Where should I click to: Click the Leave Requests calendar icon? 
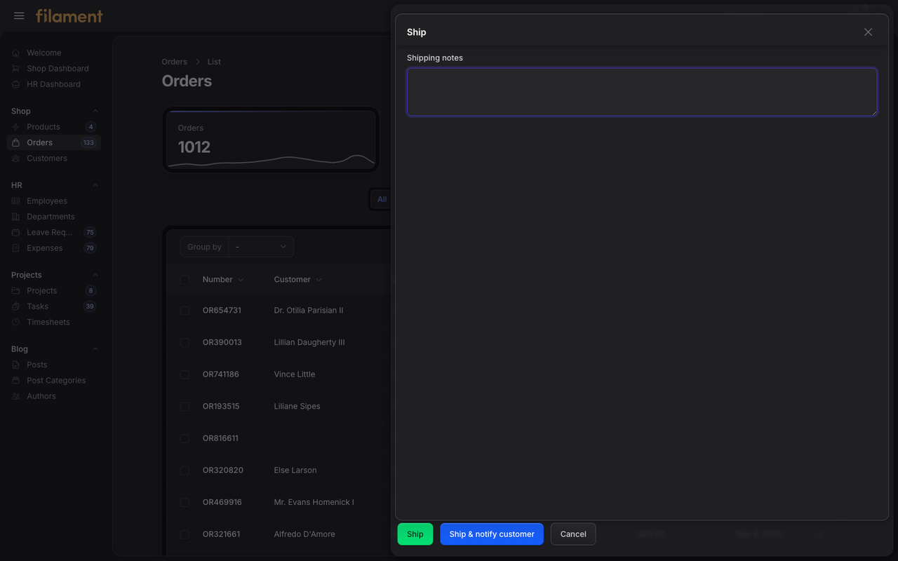click(16, 232)
